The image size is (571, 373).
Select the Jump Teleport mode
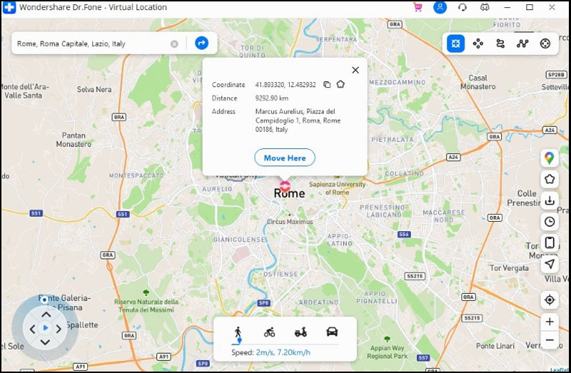[478, 44]
